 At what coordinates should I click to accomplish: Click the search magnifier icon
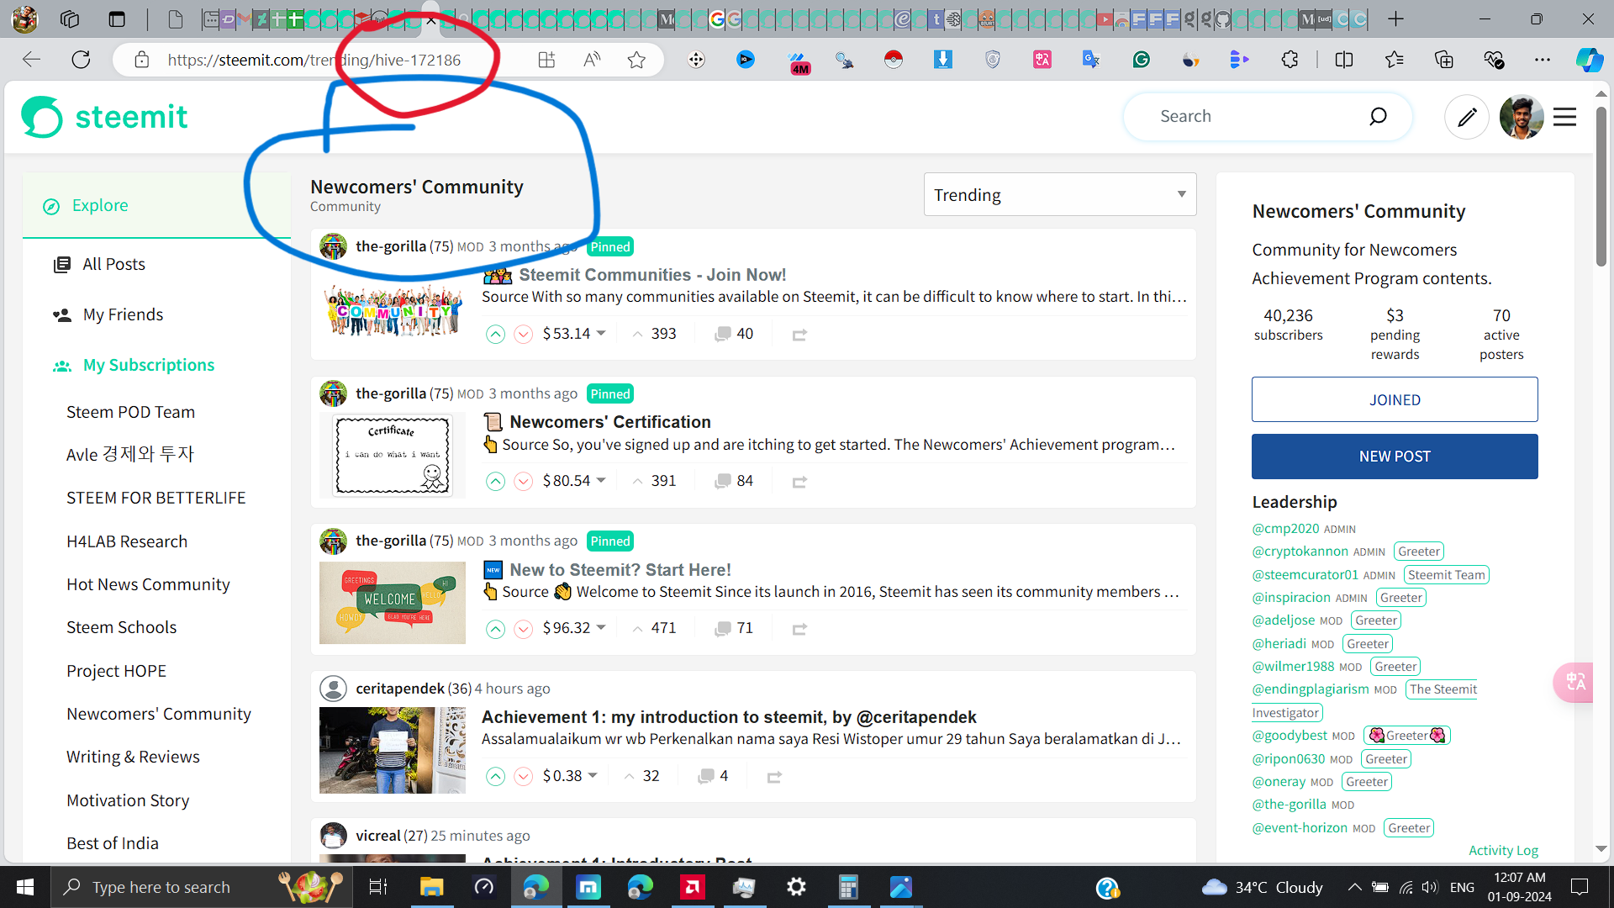click(x=1378, y=116)
